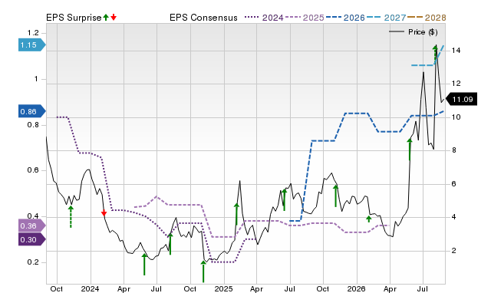Click the 0.86 dark blue value badge
Screen dimensions: 491x293
point(32,111)
